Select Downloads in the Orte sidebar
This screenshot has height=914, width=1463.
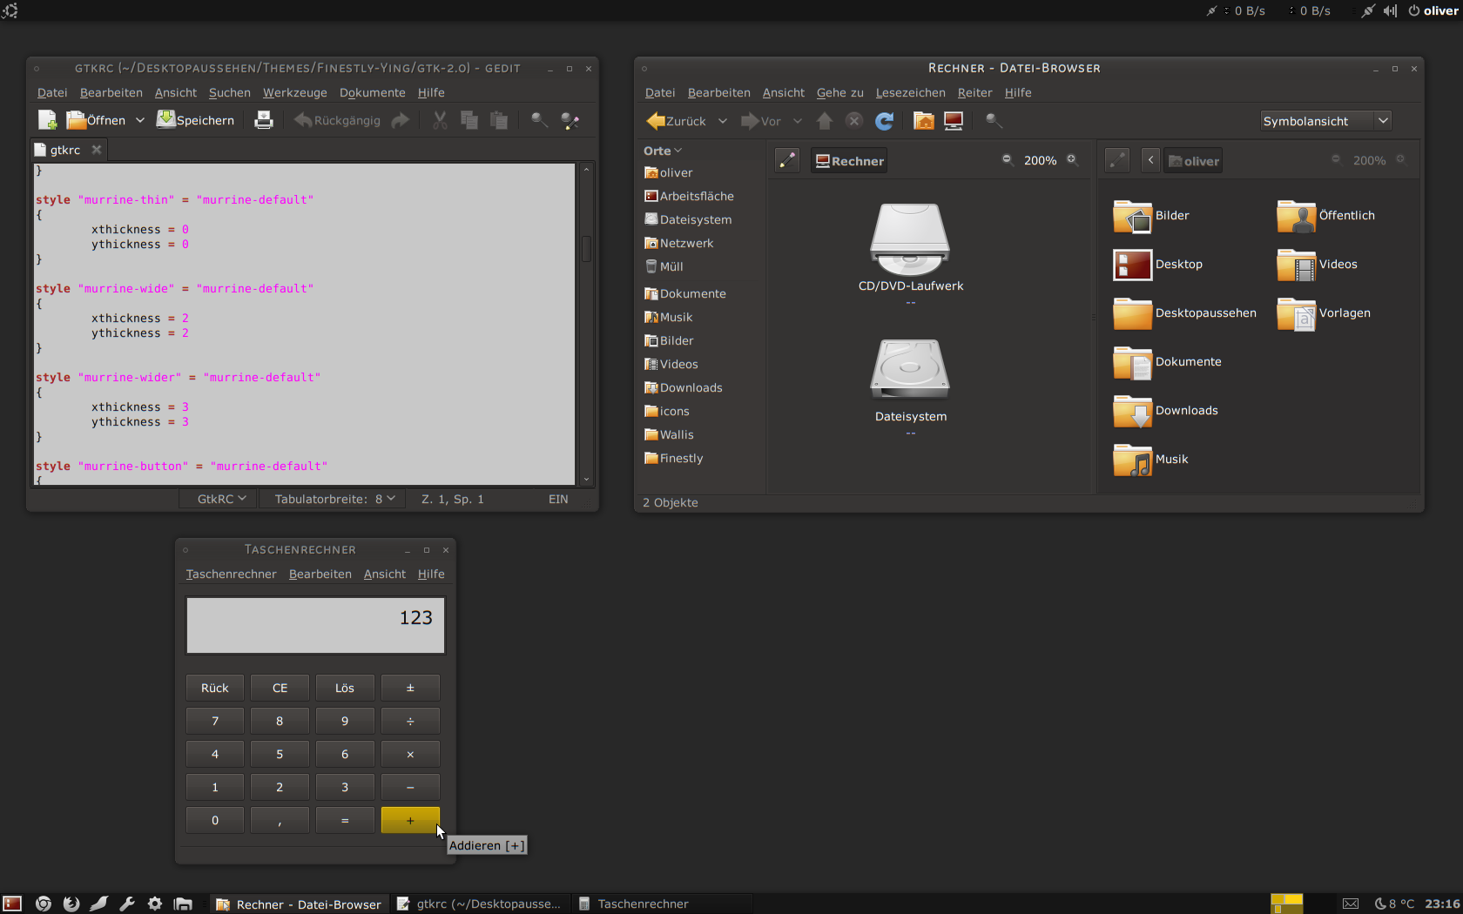pos(691,387)
